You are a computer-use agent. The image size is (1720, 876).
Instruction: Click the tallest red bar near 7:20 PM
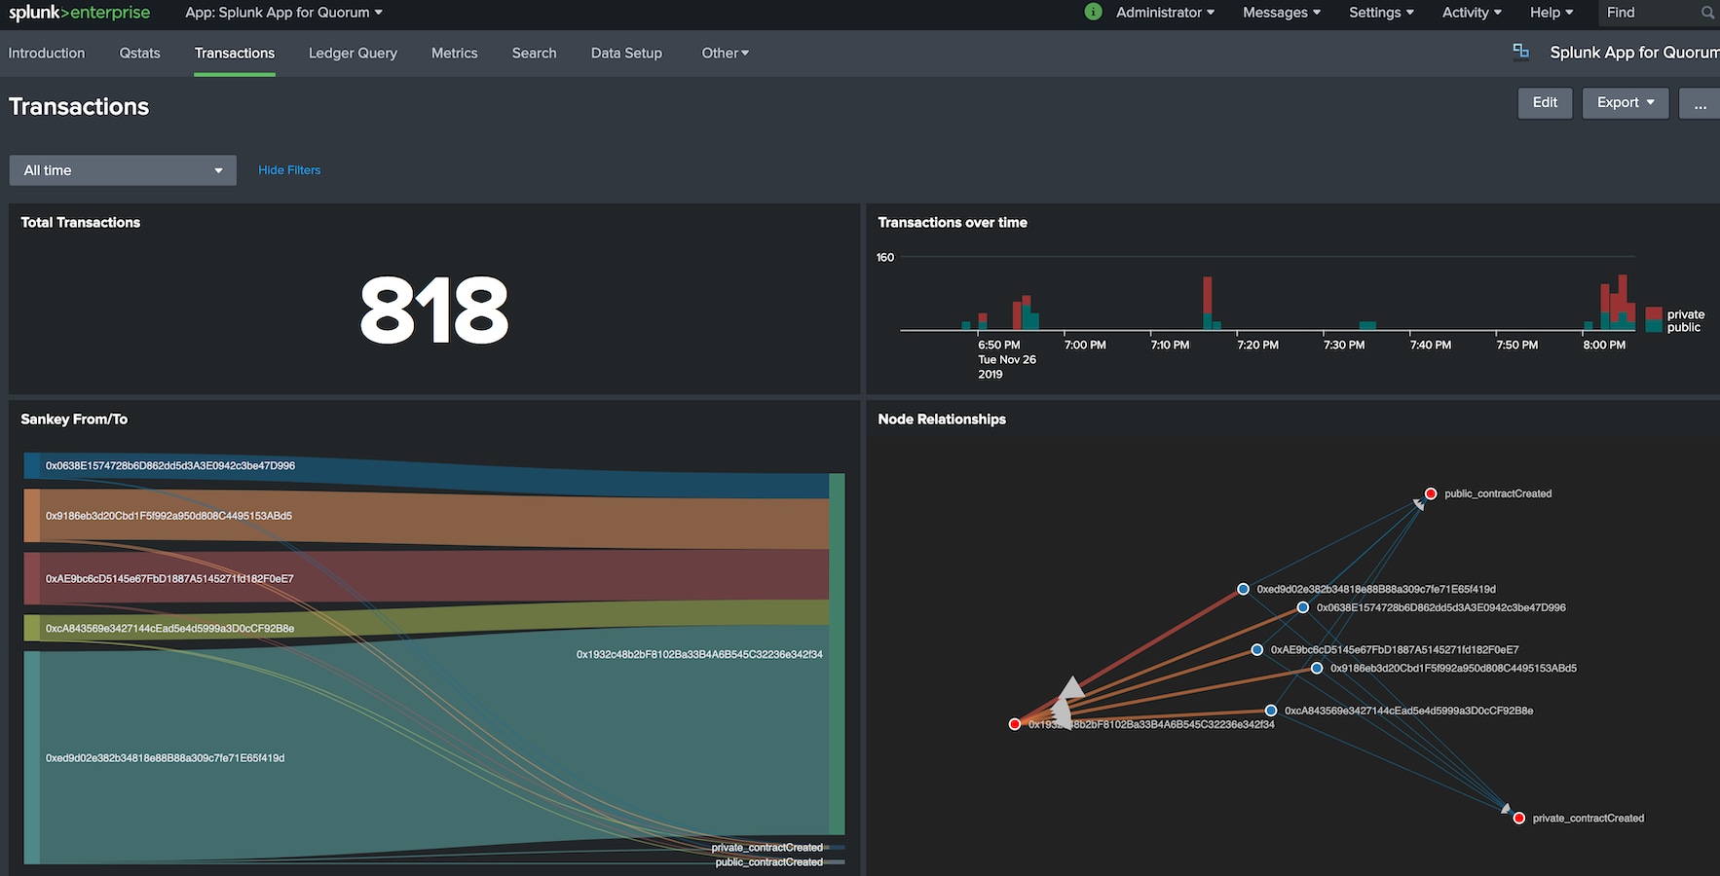click(1208, 296)
